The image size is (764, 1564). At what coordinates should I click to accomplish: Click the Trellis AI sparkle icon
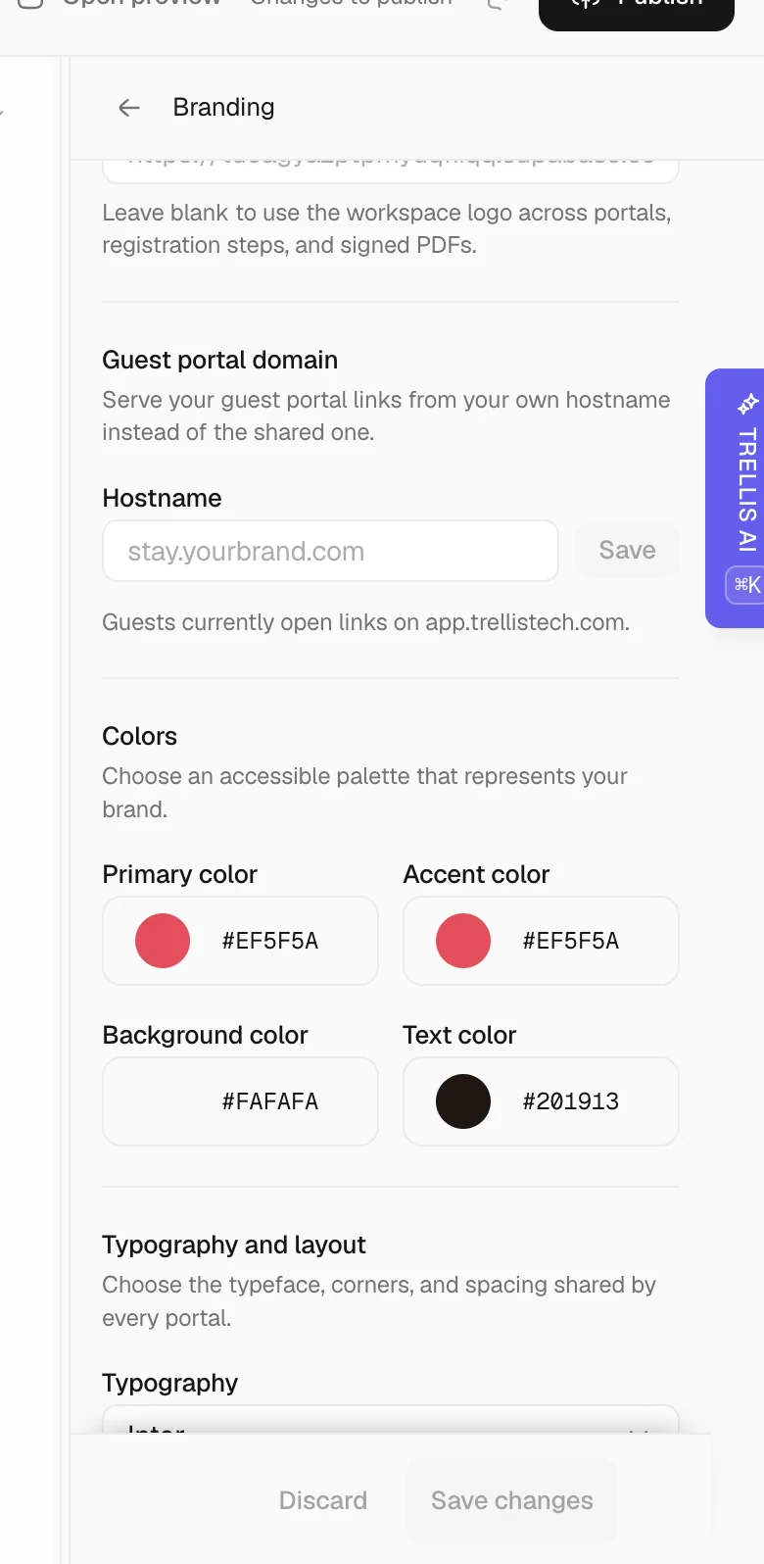[x=748, y=403]
